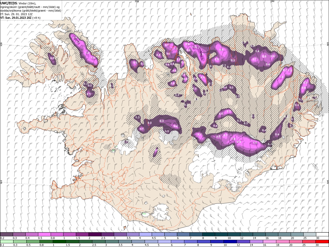
Task: Click the 12 swatch in the upper legend row
Action: 246,234
